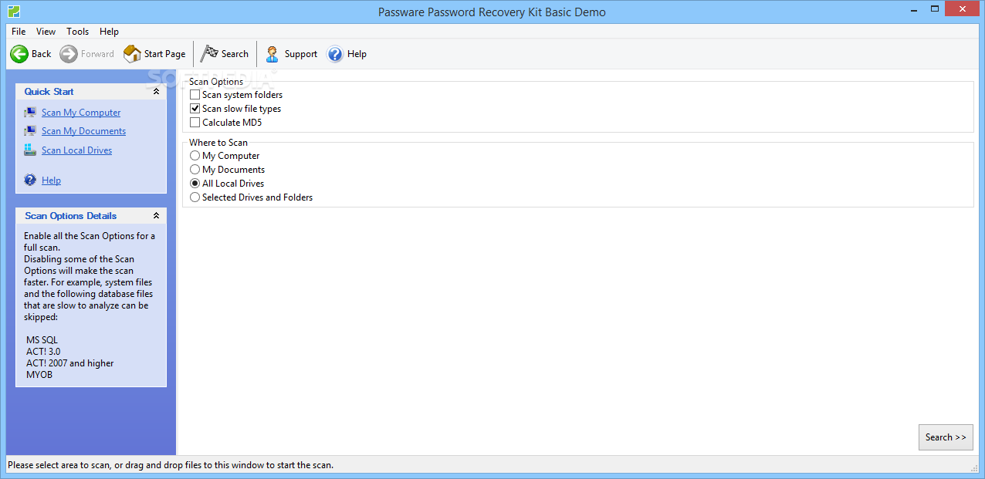The image size is (985, 479).
Task: Select My Computer radio option
Action: (x=195, y=156)
